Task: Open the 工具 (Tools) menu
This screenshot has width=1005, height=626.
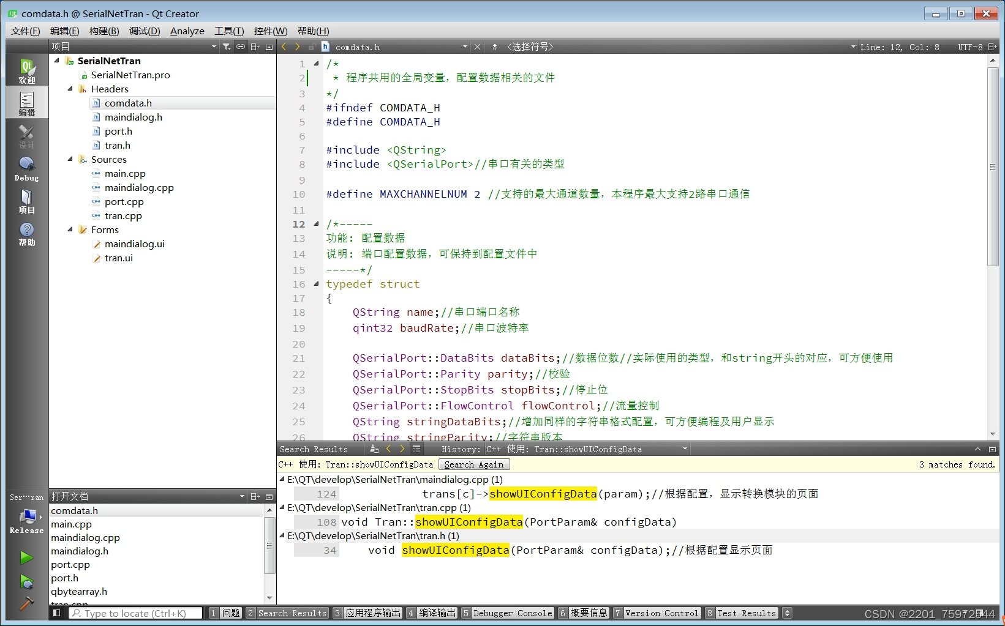Action: [x=229, y=31]
